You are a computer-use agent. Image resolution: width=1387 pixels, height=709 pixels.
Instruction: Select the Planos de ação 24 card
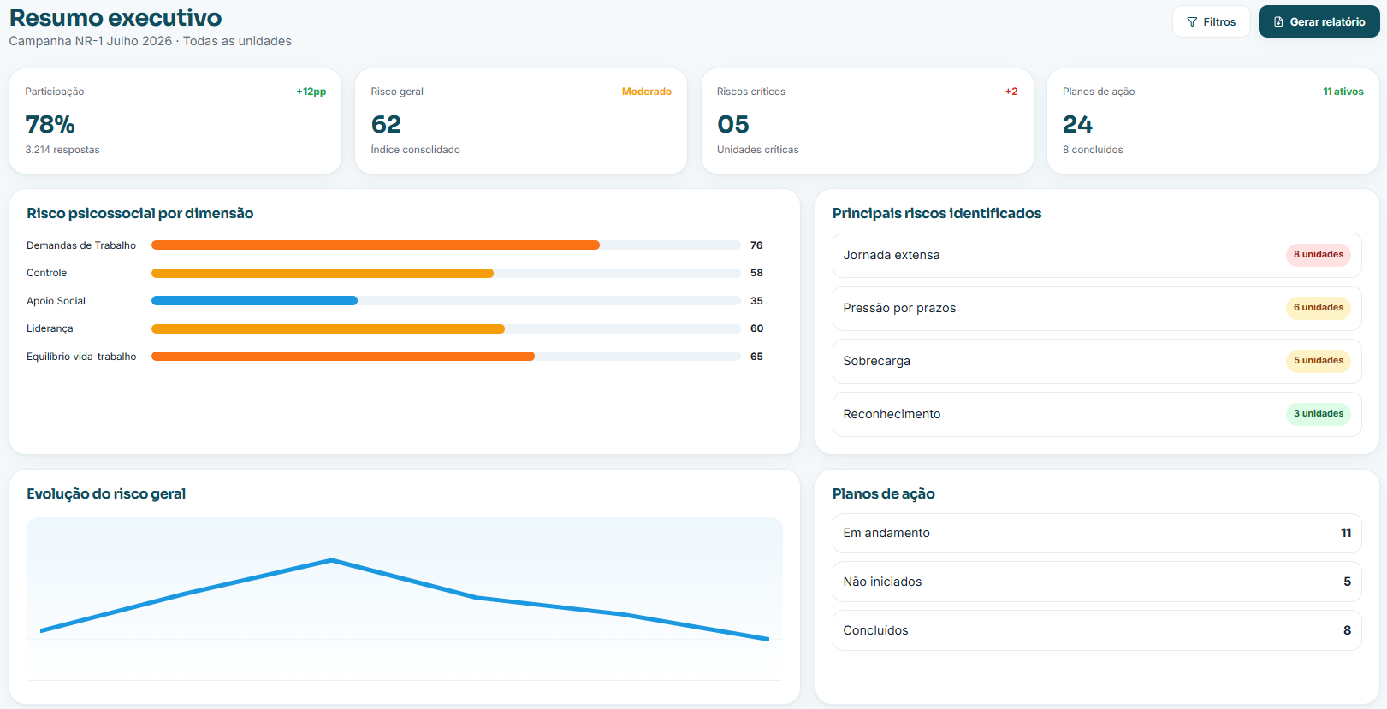(x=1213, y=121)
